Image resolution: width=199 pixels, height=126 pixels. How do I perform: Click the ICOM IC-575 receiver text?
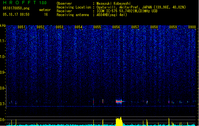tap(127, 11)
